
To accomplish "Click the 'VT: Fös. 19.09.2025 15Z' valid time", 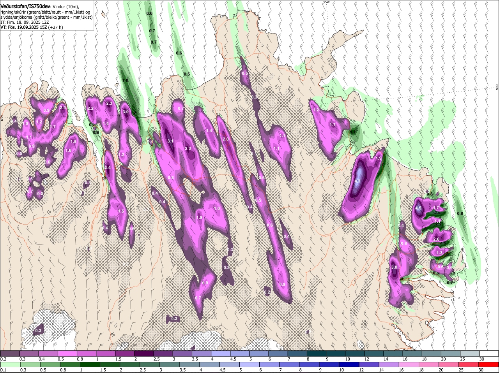I will pos(24,27).
